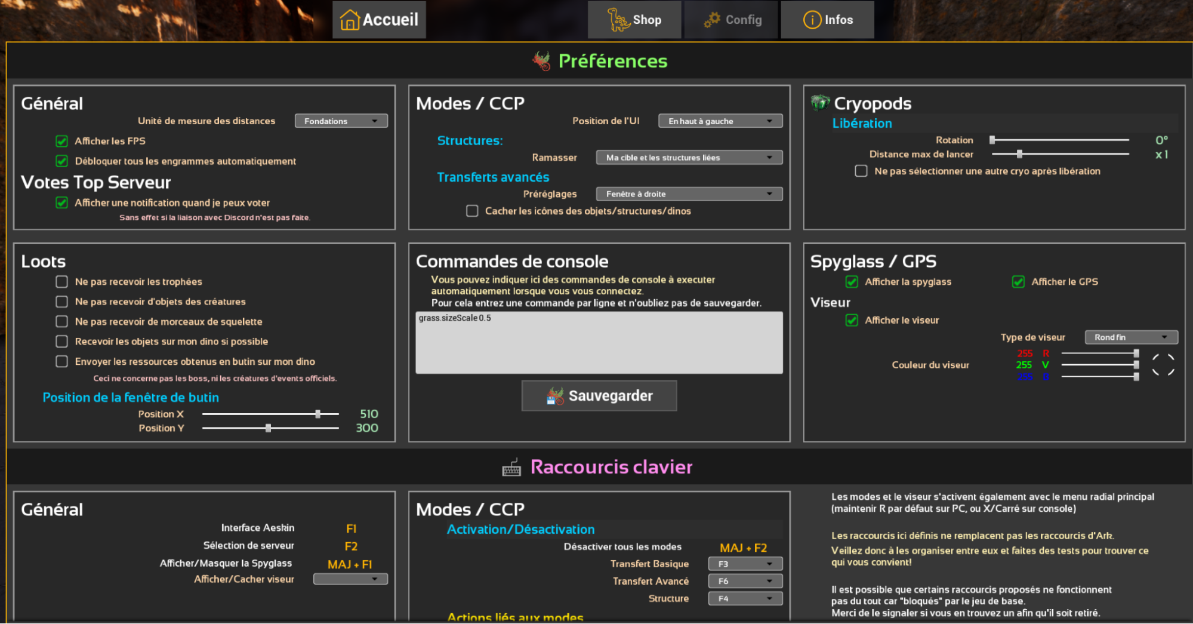Image resolution: width=1193 pixels, height=624 pixels.
Task: Open Position de l'UI dropdown
Action: click(720, 121)
